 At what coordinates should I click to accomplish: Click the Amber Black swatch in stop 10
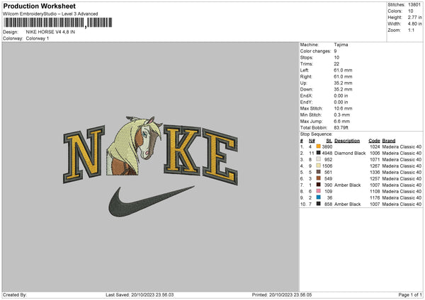tap(319, 204)
